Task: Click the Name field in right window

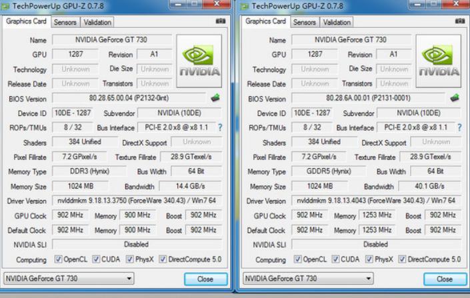Action: 351,40
